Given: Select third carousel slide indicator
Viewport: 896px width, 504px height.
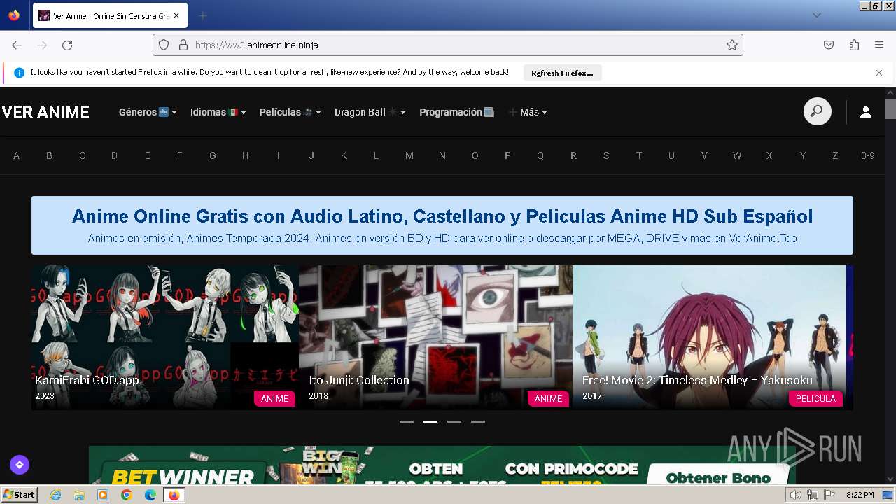Looking at the screenshot, I should click(x=454, y=422).
